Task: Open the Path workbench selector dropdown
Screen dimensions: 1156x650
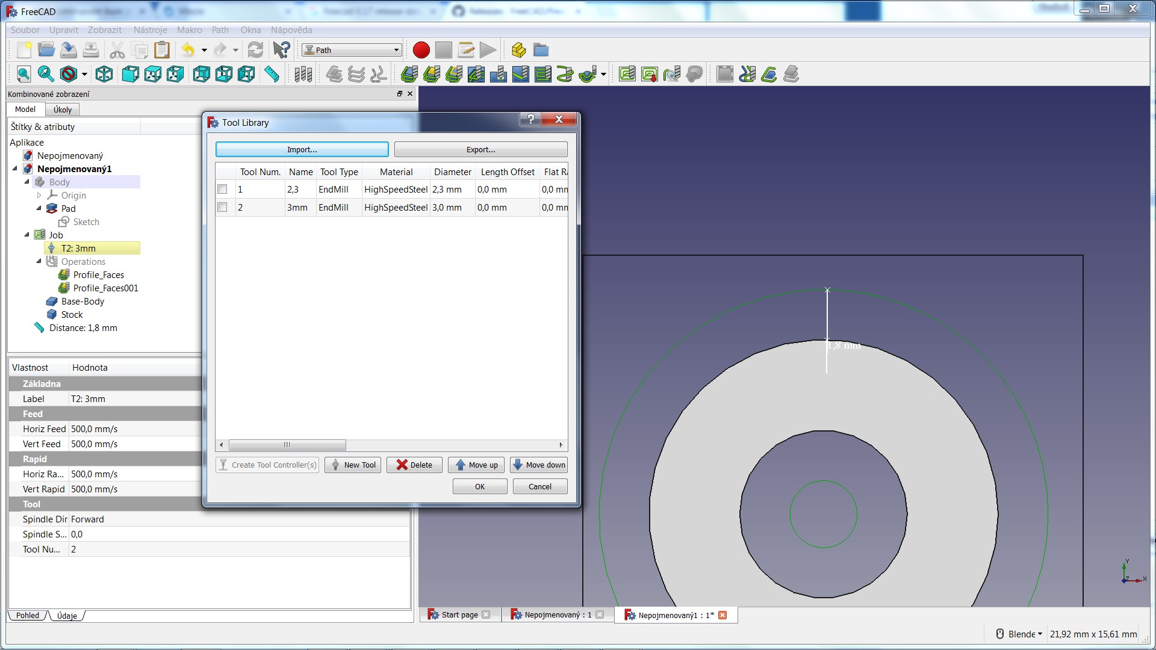Action: pyautogui.click(x=352, y=50)
